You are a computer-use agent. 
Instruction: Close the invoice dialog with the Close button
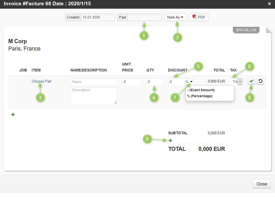click(262, 184)
